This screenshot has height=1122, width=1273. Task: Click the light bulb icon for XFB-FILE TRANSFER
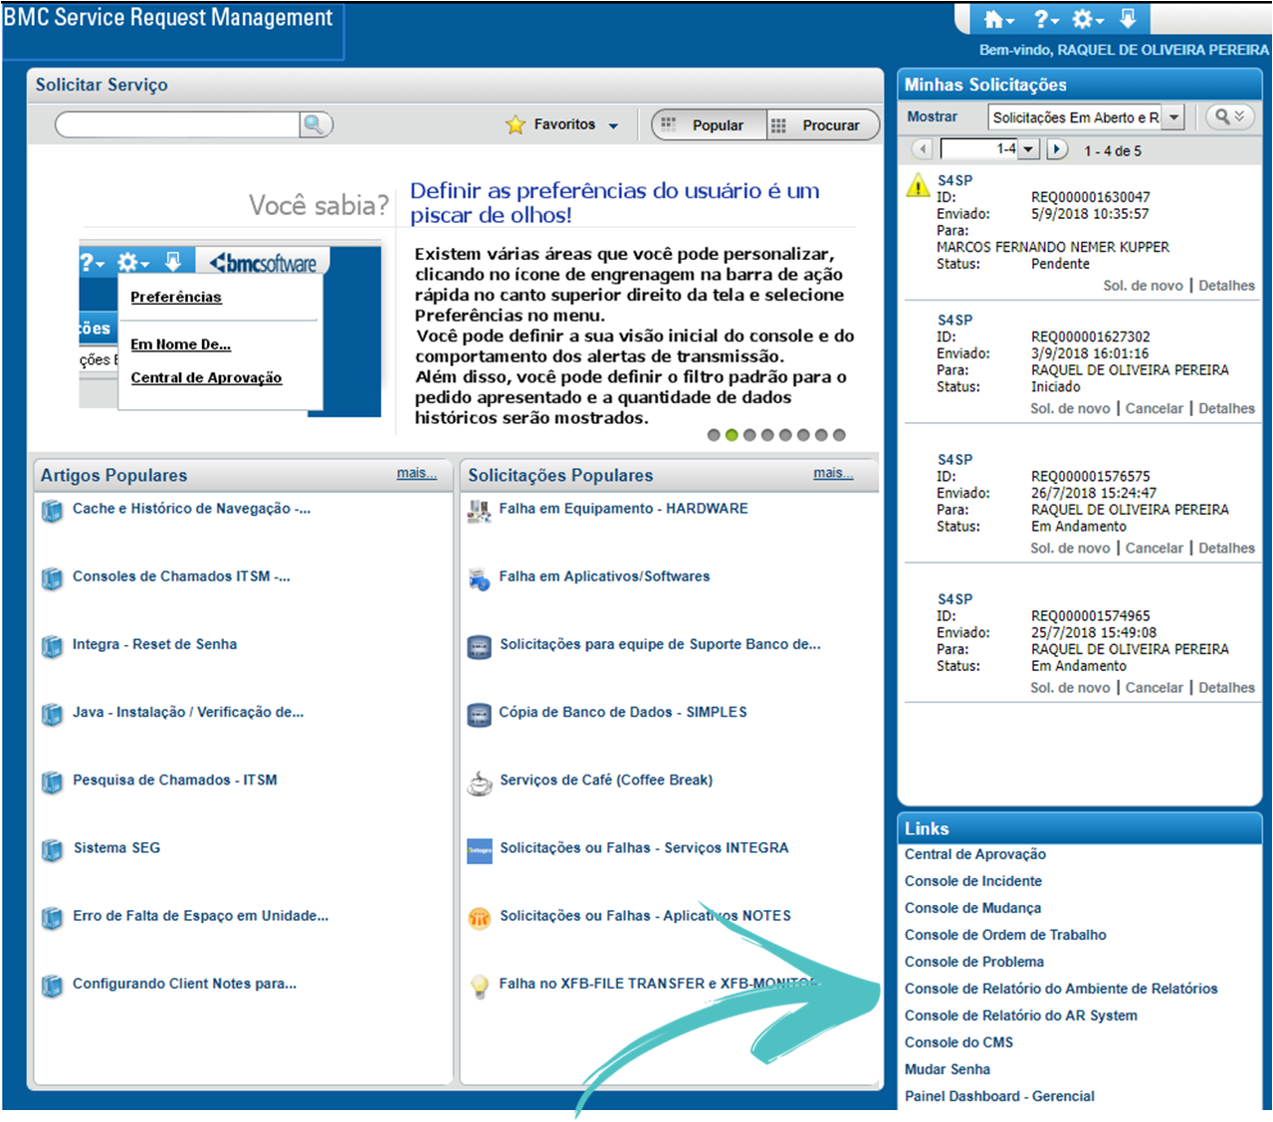pos(480,986)
